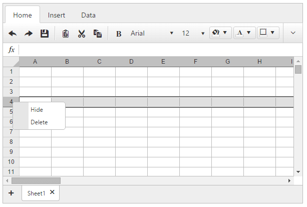The height and width of the screenshot is (207, 307).
Task: Close the Sheet1 tab with X
Action: pos(52,192)
